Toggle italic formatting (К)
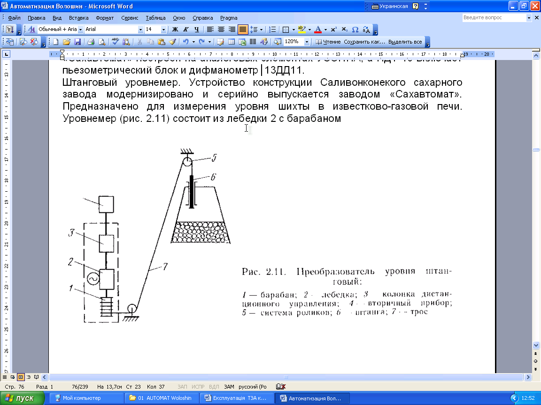This screenshot has width=541, height=405. click(x=185, y=30)
